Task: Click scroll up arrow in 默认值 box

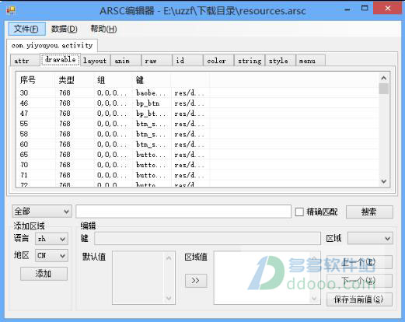Action: tap(169, 258)
